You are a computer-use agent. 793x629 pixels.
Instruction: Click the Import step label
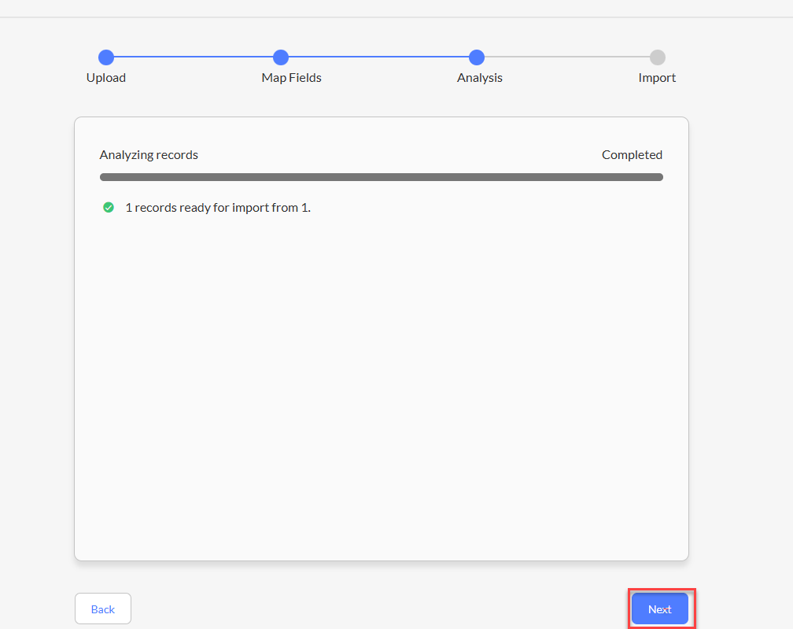tap(657, 78)
